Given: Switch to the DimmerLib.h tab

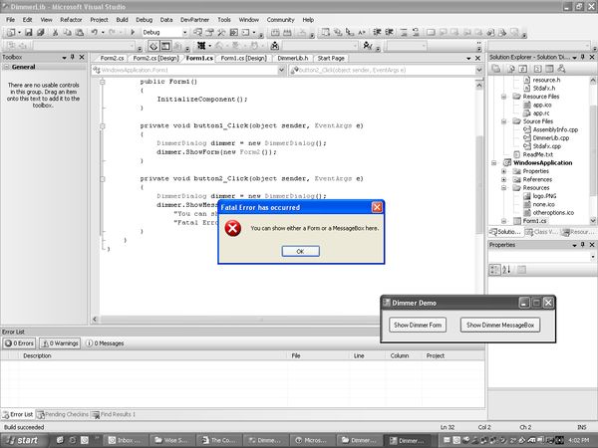Looking at the screenshot, I should click(292, 59).
